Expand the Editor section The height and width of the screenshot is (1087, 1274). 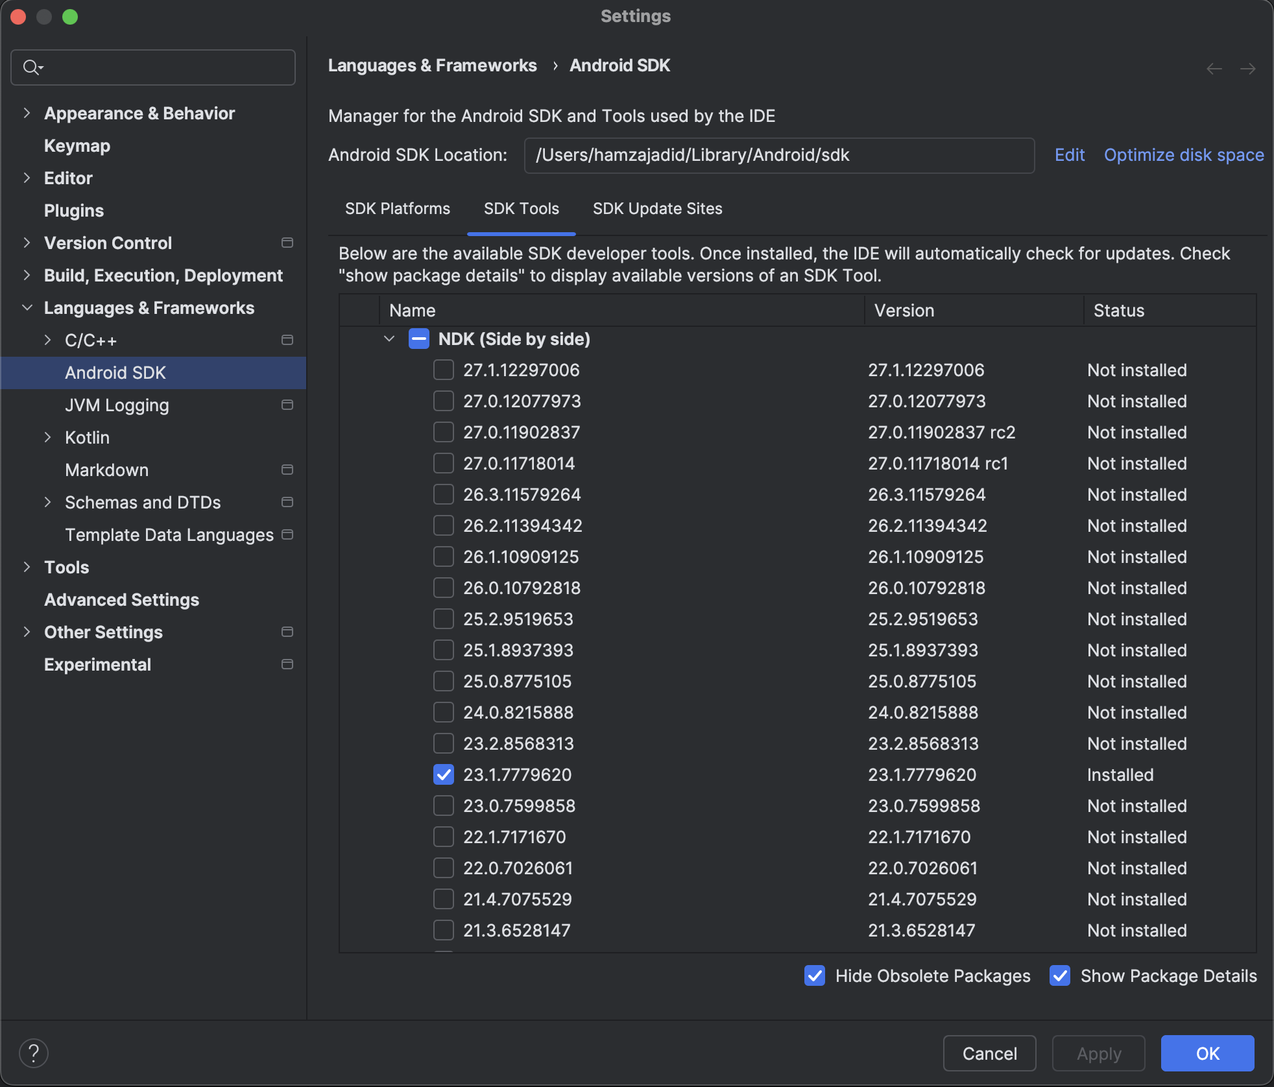point(27,178)
